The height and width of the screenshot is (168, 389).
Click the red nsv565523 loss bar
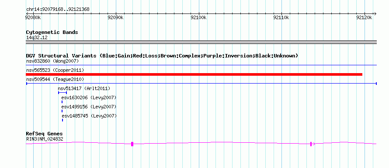click(x=194, y=74)
